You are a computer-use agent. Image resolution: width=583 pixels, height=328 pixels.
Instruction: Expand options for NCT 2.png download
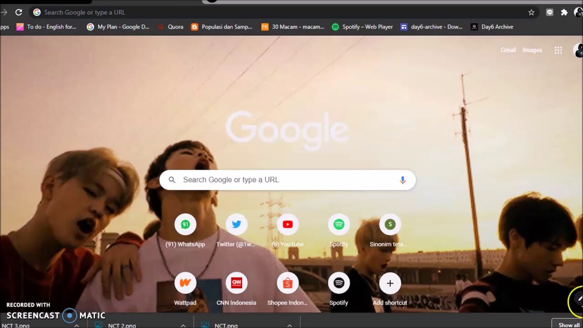pos(183,325)
